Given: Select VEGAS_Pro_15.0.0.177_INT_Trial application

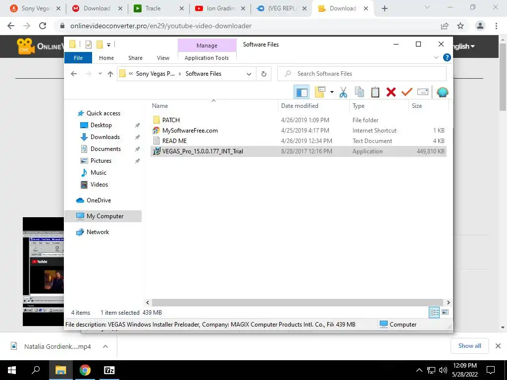Looking at the screenshot, I should pos(299,151).
